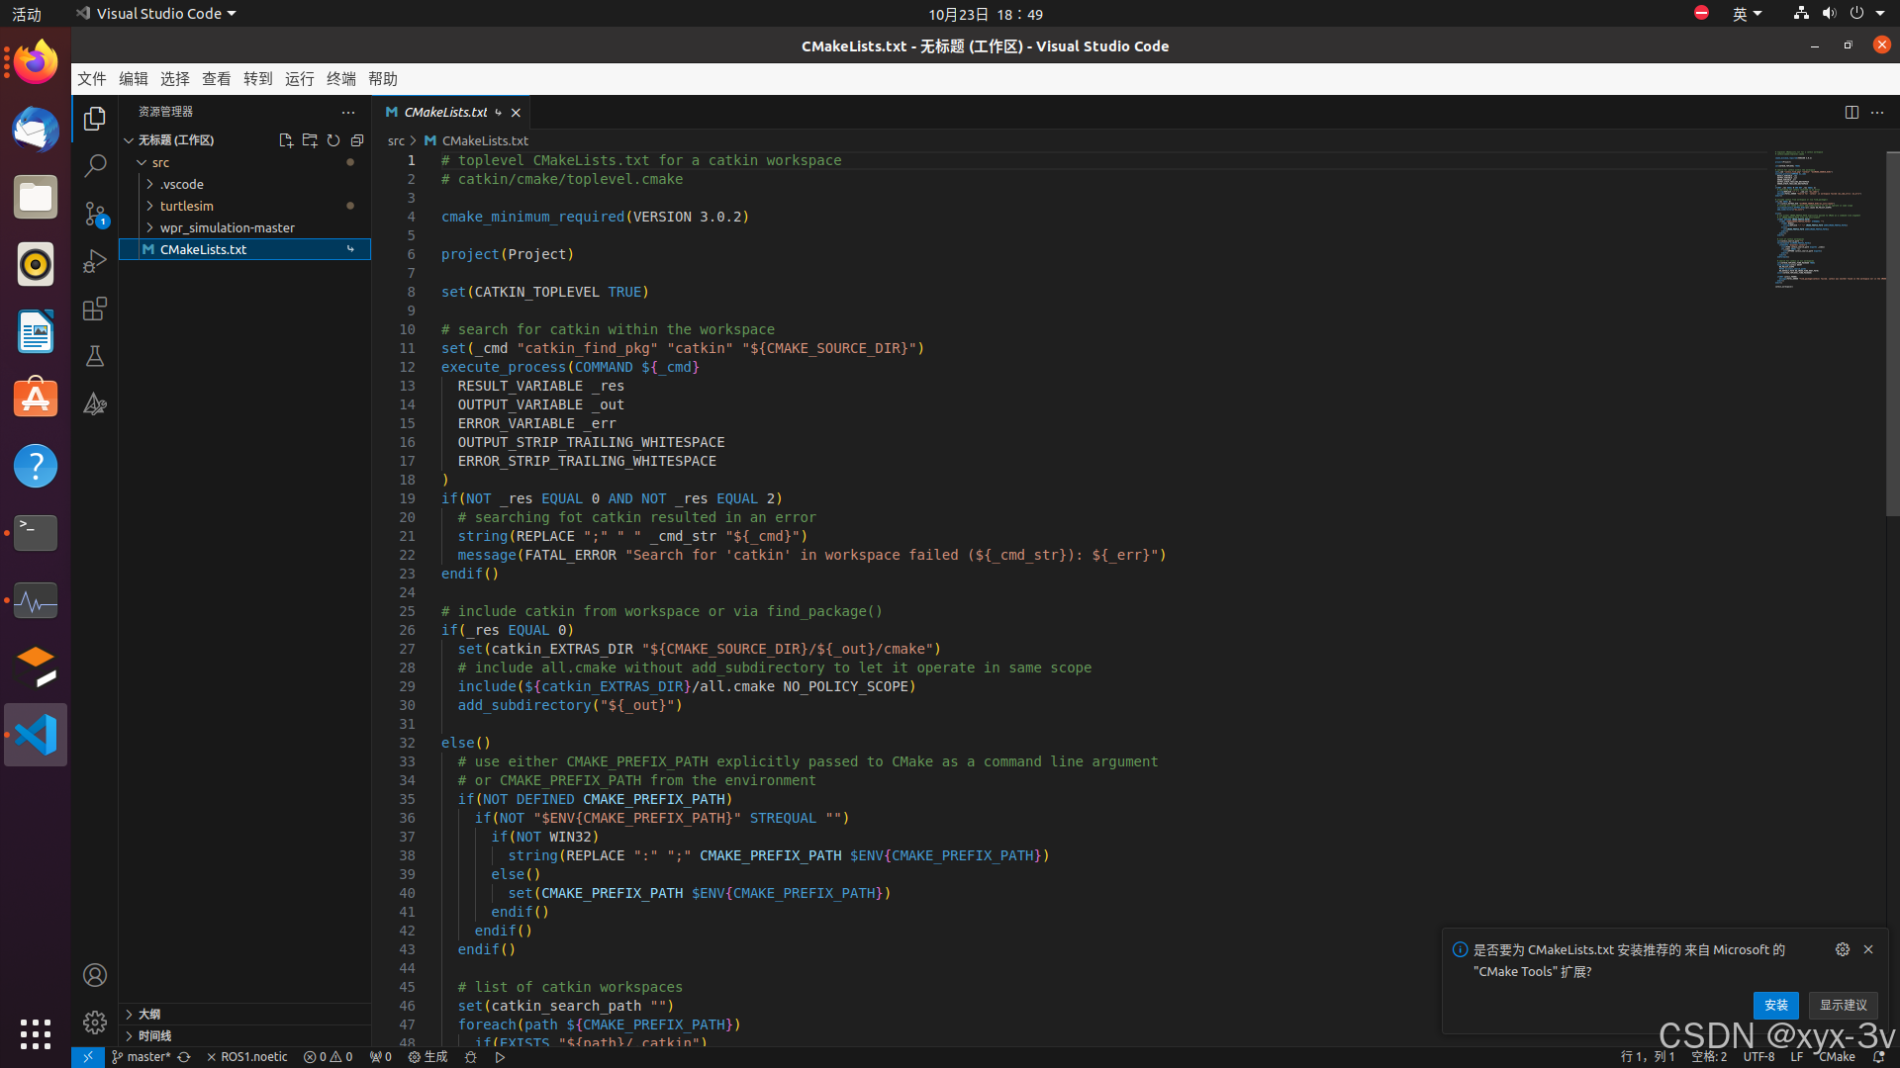Launch the CMake debug bug icon

click(x=471, y=1057)
